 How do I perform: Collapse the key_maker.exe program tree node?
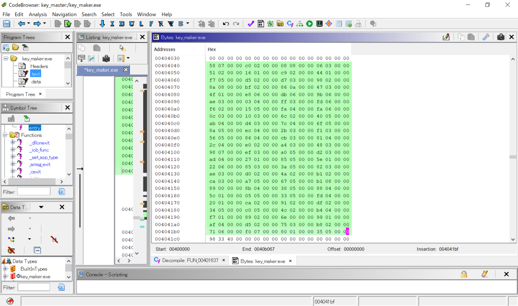pyautogui.click(x=6, y=58)
